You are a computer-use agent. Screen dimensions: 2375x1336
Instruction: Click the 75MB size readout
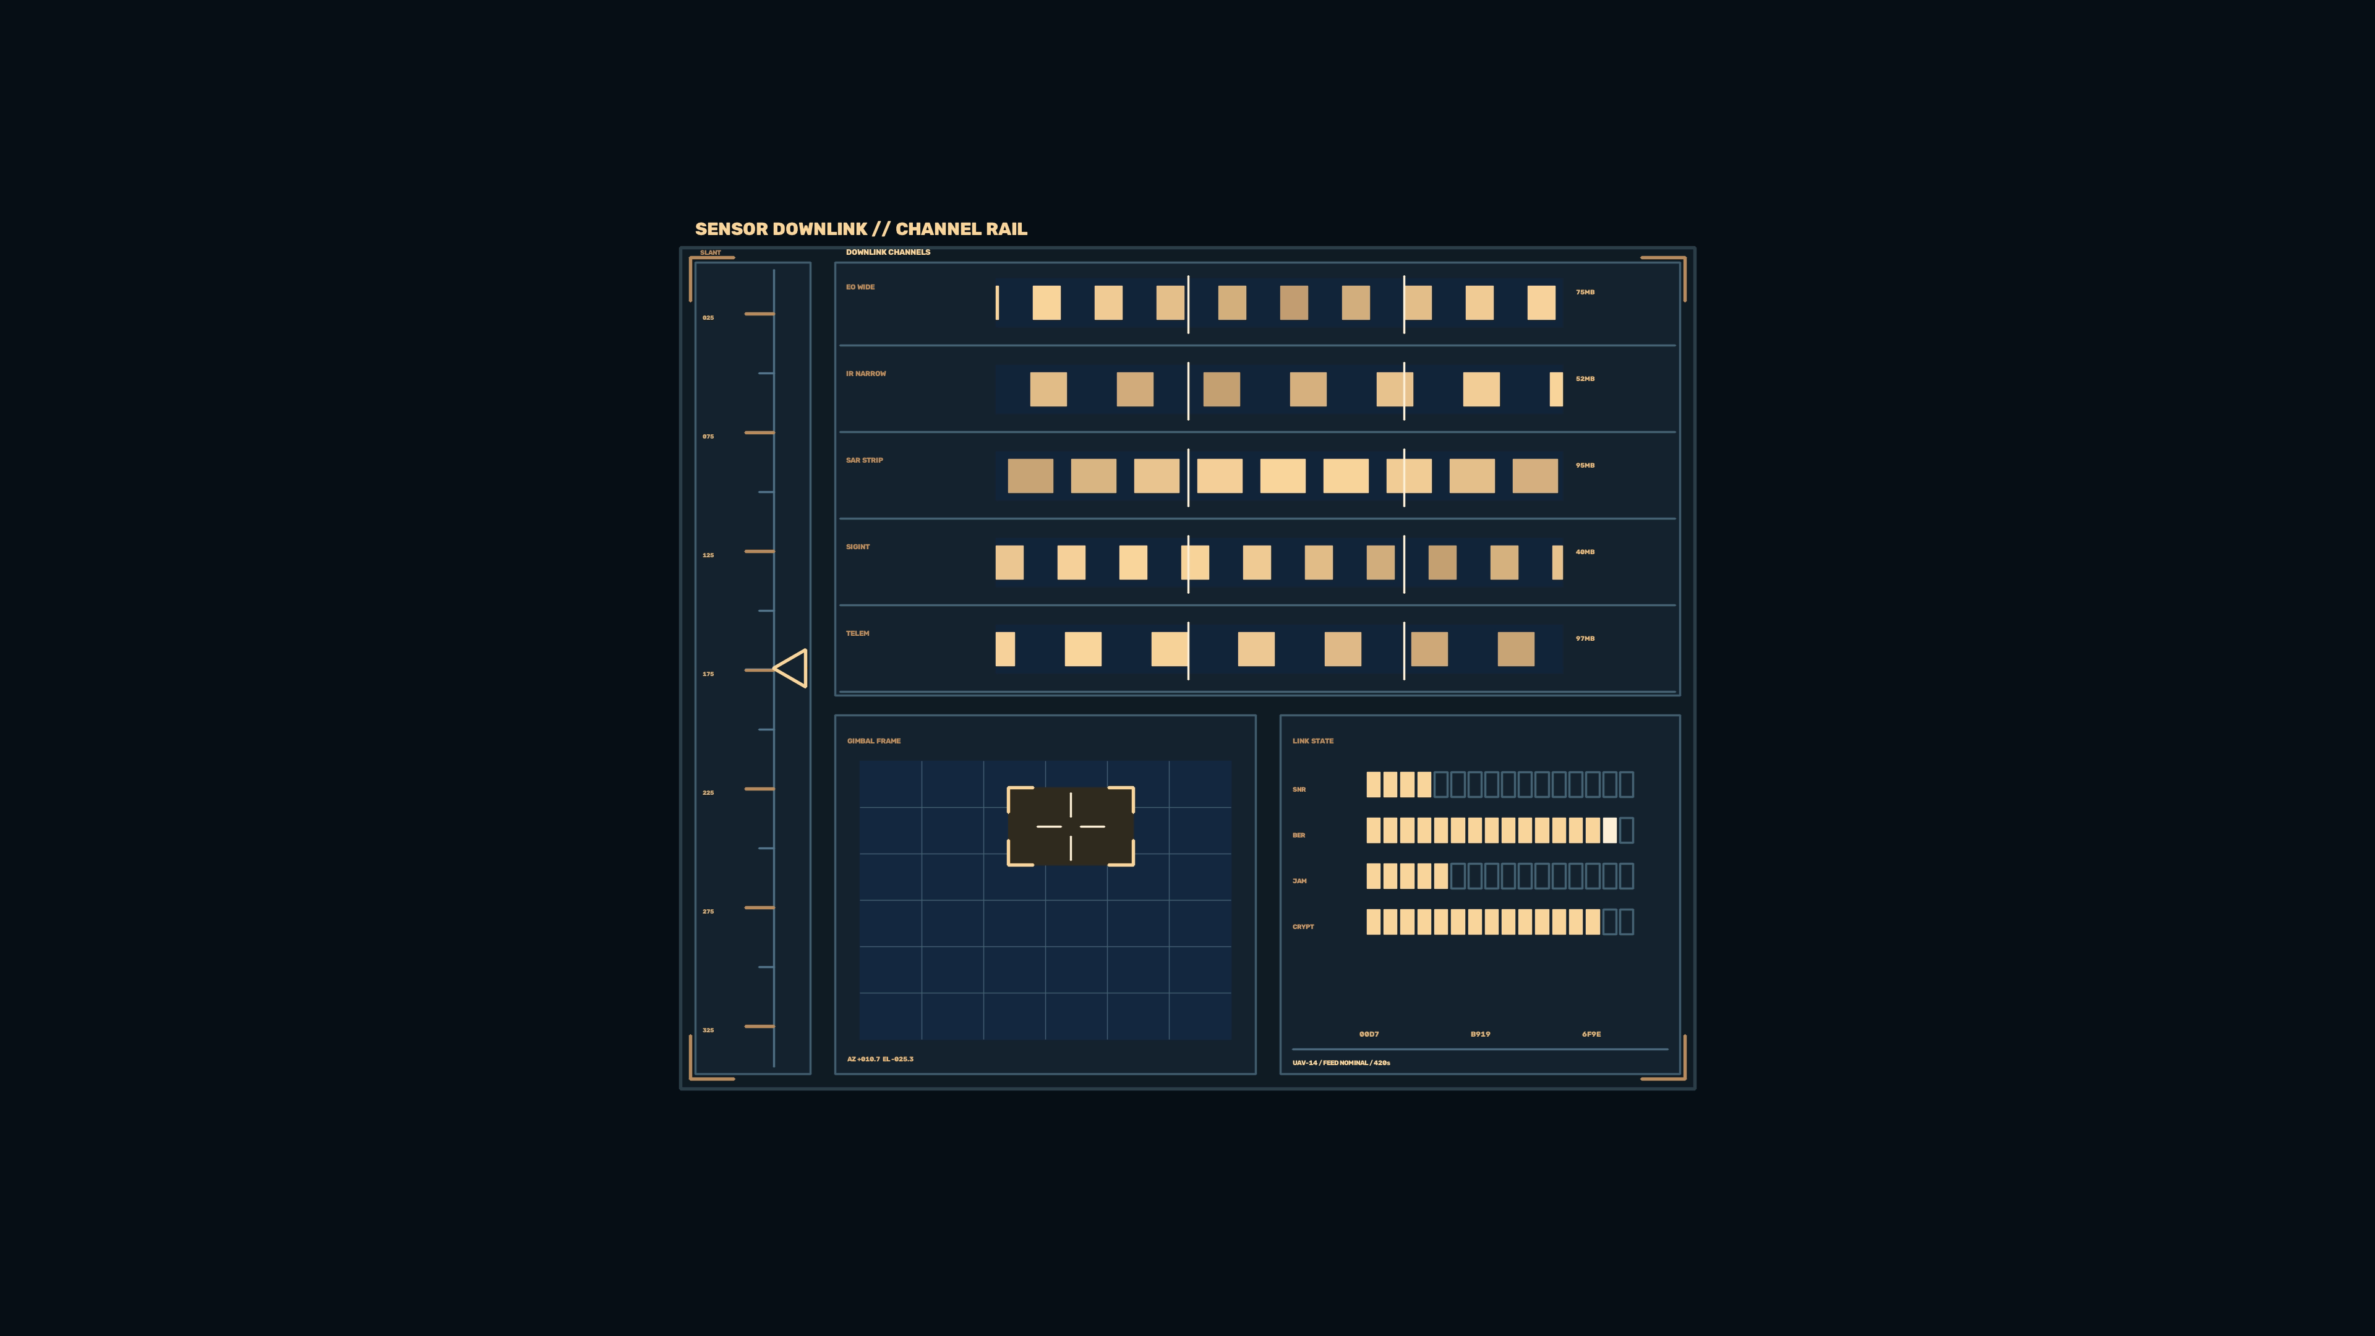(1585, 293)
